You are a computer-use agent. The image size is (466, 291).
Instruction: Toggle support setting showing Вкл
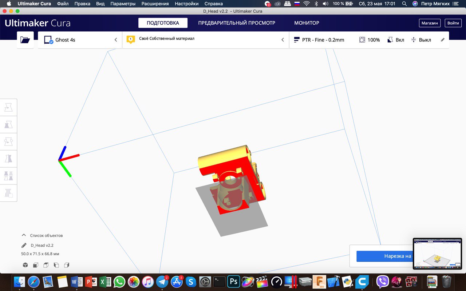pyautogui.click(x=396, y=40)
